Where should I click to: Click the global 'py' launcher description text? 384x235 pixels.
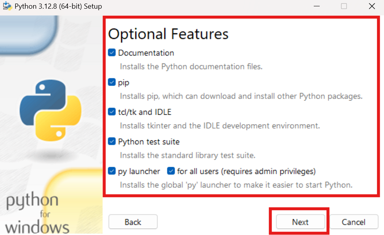(x=236, y=185)
